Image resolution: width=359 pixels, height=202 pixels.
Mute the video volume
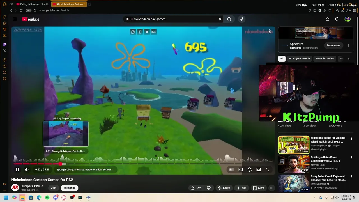tap(27, 169)
